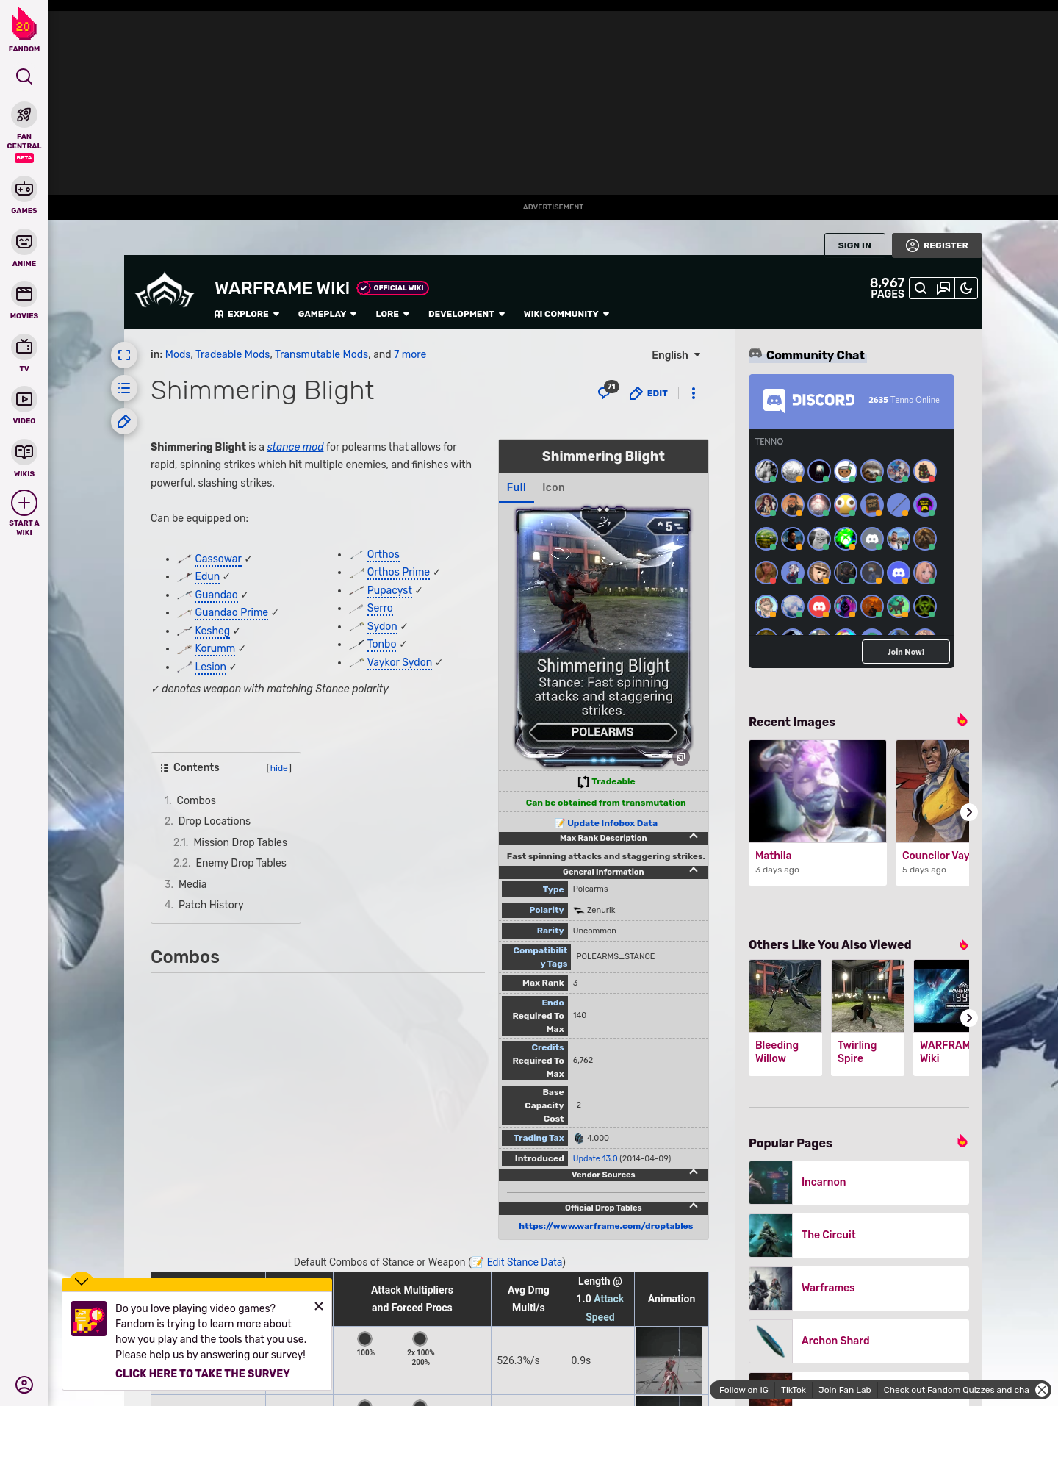Enlarge the Shimmering Blight card image
Screen dimensions: 1058x1470
[x=681, y=757]
